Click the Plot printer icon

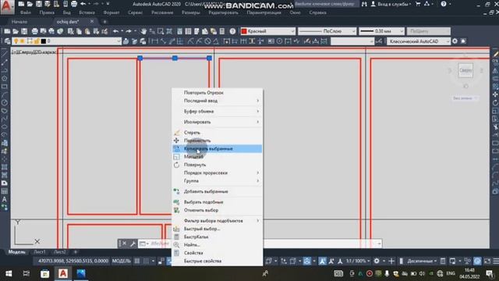pos(34,31)
